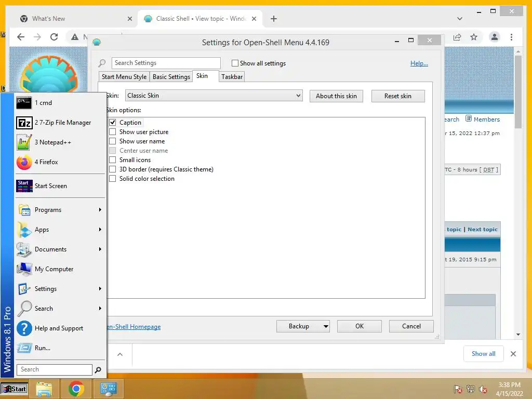Click the network tray icon
The image size is (532, 399).
pos(471,389)
